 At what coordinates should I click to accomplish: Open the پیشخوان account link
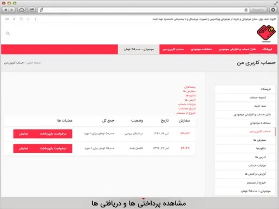click(x=190, y=87)
